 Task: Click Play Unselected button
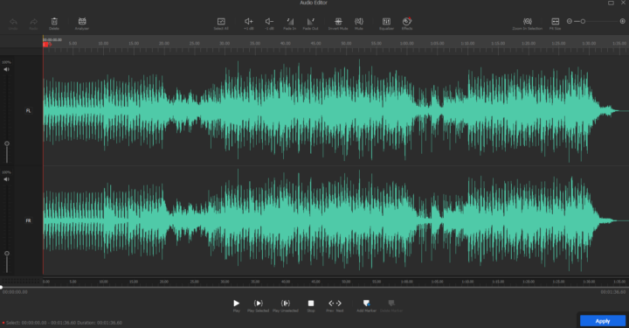(285, 304)
